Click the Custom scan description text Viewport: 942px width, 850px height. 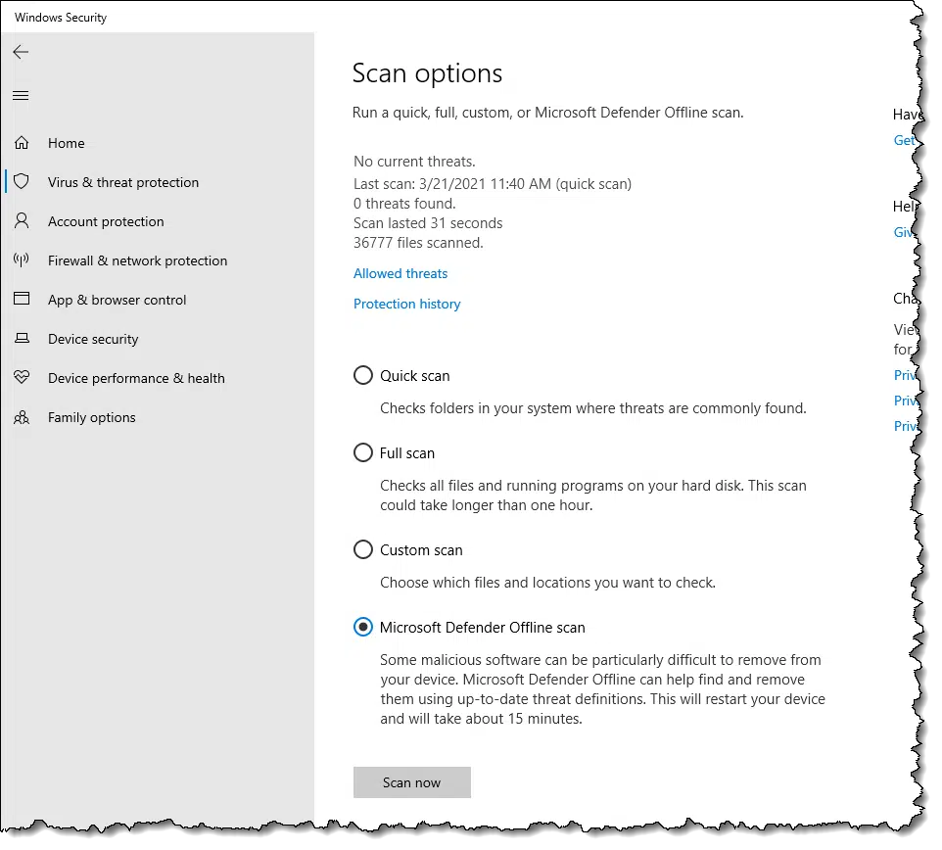[x=548, y=583]
